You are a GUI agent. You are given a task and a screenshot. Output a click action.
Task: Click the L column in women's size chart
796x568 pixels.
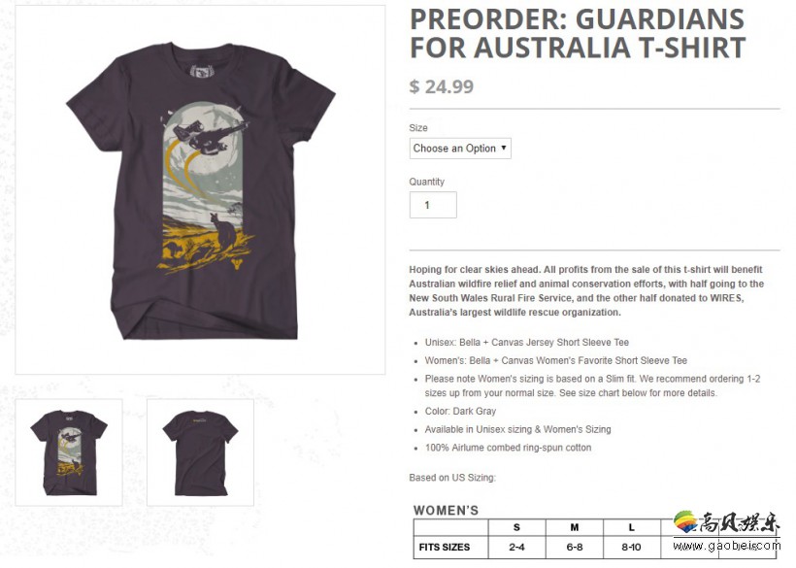(x=632, y=527)
